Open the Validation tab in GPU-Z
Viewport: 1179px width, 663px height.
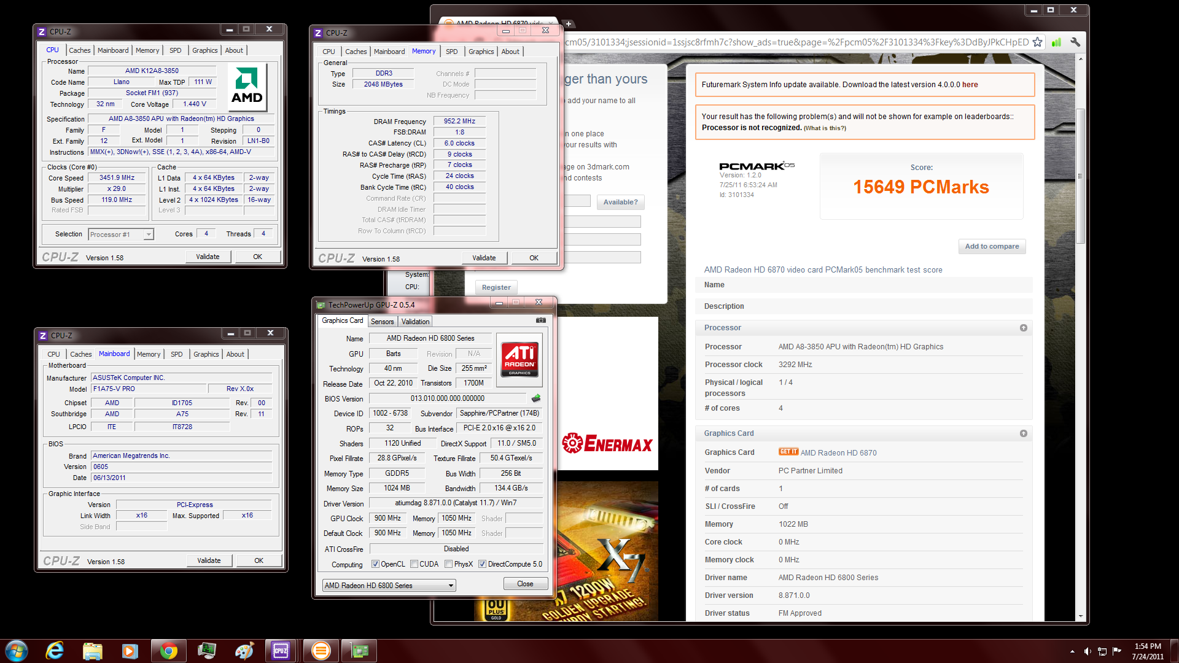(x=416, y=322)
